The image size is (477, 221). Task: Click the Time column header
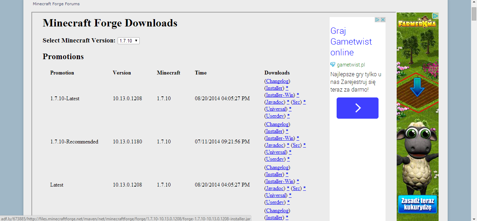pos(201,73)
